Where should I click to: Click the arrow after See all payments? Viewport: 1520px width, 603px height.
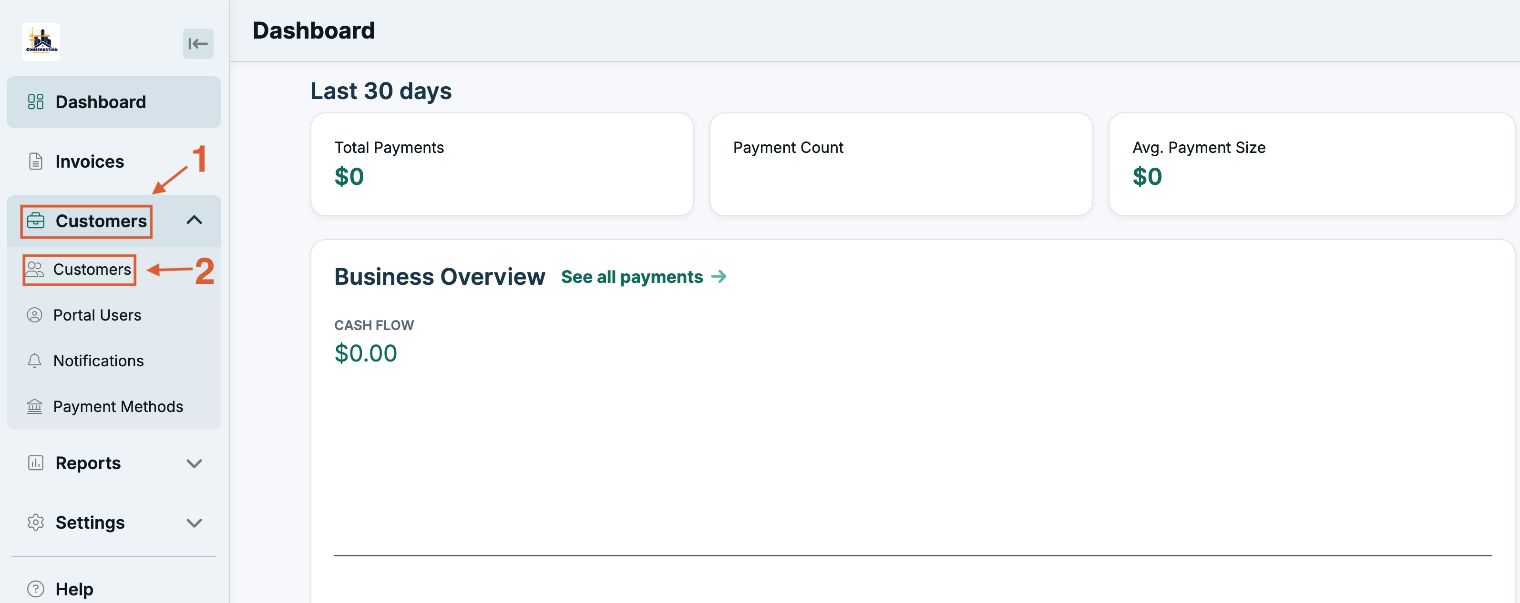(718, 276)
